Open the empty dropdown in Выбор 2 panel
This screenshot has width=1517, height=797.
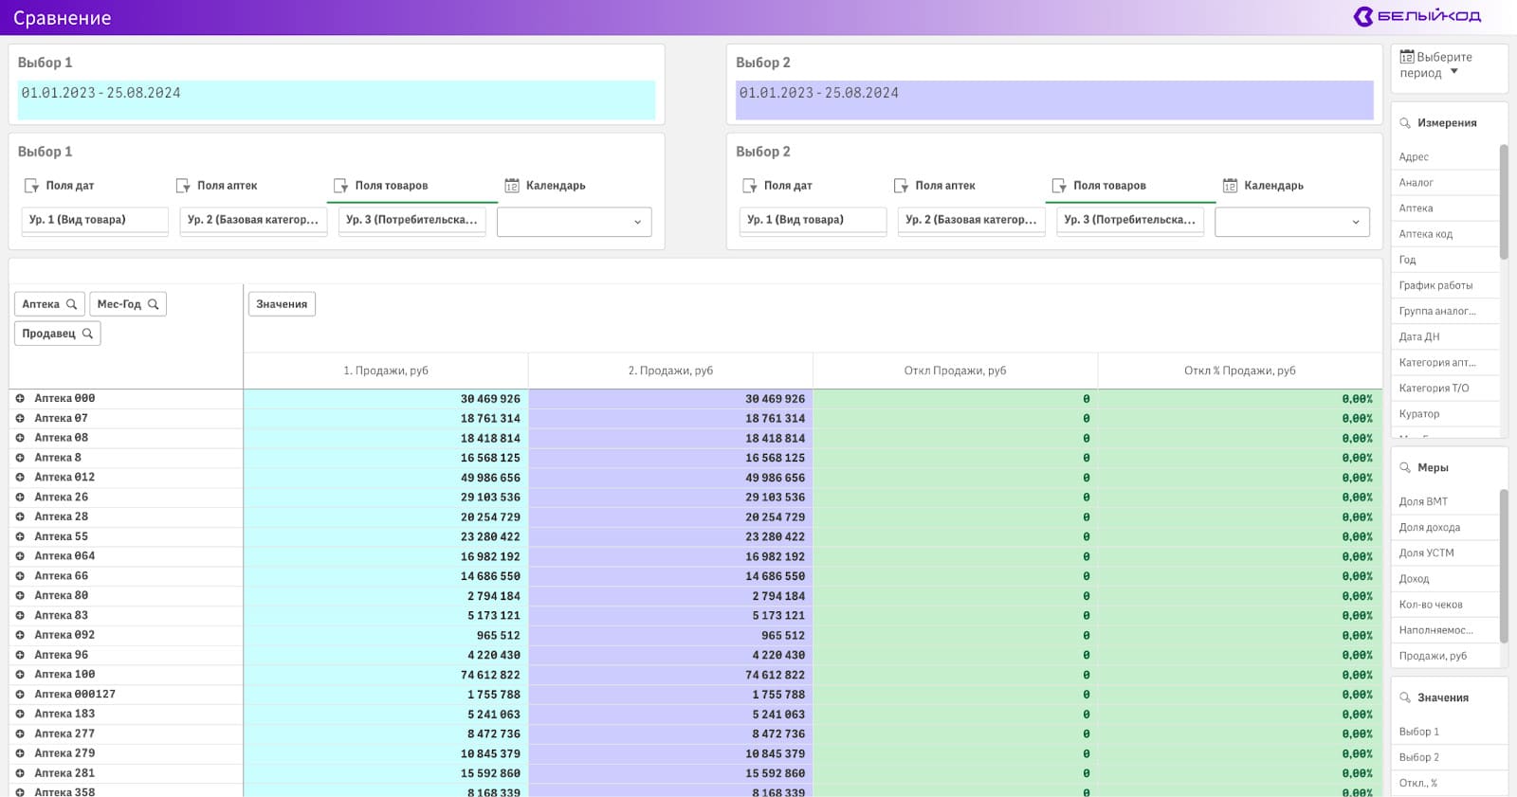tap(1292, 222)
